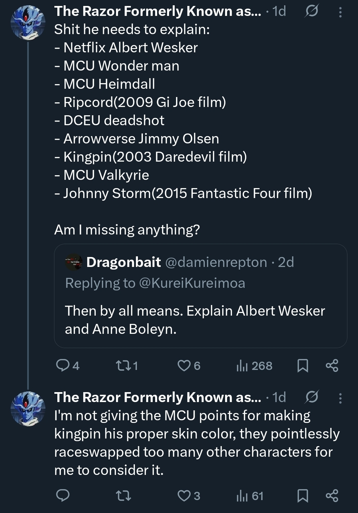Tap the Grok icon on second tweet
This screenshot has height=513, width=358.
click(x=311, y=397)
